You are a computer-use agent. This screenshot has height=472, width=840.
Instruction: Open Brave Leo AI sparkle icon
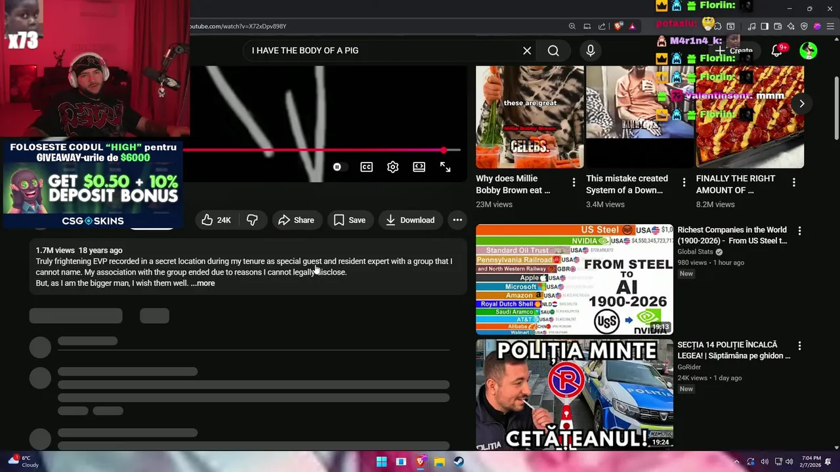(791, 26)
